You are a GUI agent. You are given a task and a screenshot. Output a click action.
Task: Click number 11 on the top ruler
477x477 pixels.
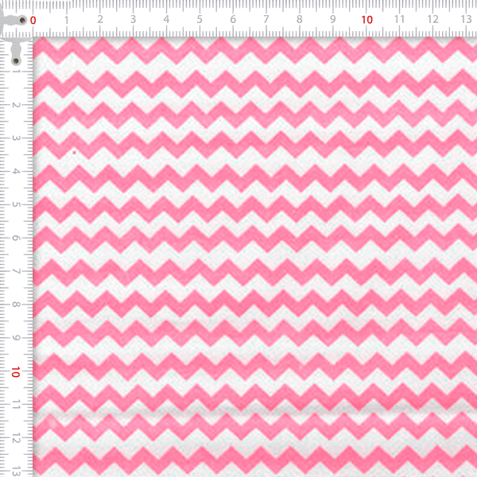click(x=399, y=18)
